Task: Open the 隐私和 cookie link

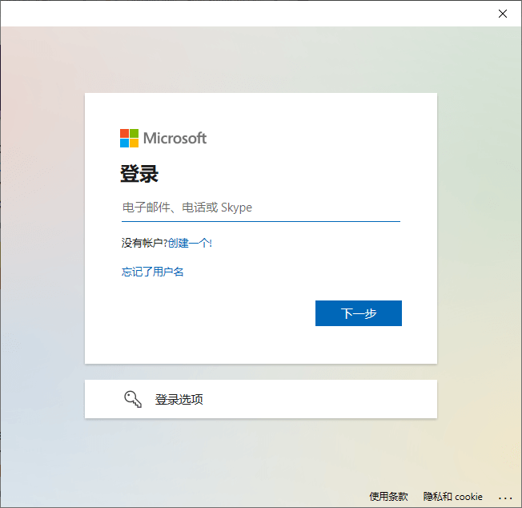Action: (453, 496)
